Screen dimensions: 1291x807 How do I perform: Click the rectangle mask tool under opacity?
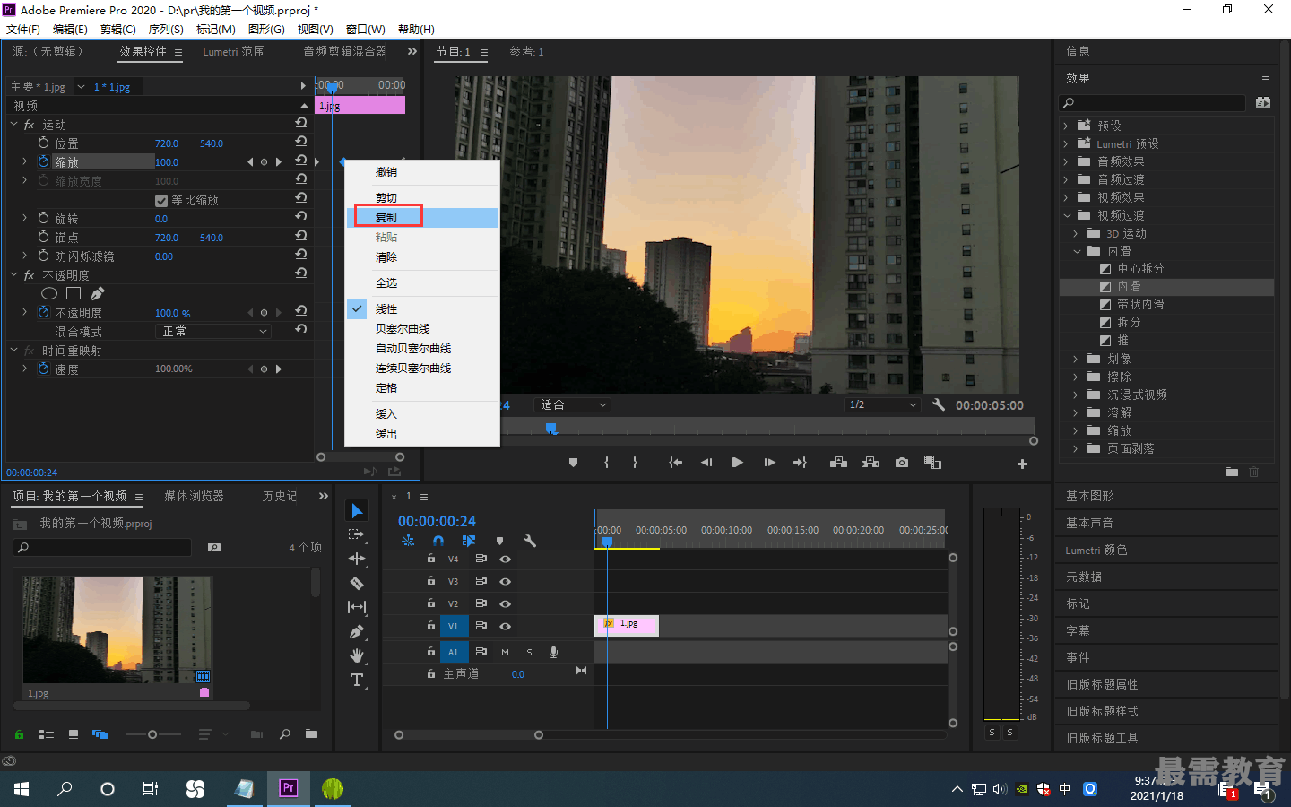tap(74, 293)
